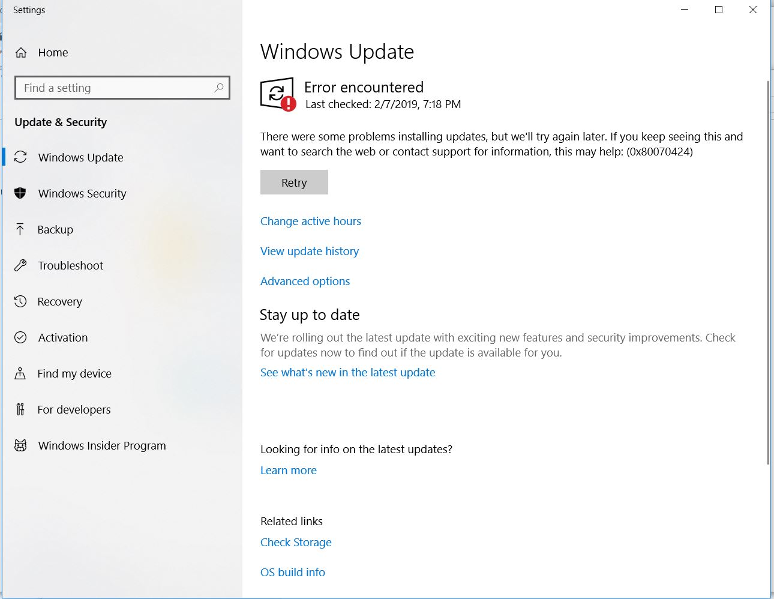Viewport: 774px width, 599px height.
Task: Select For developers in the sidebar
Action: [122, 409]
